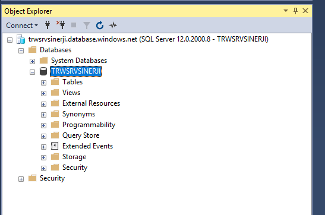Click the Programmability folder icon

(x=55, y=125)
